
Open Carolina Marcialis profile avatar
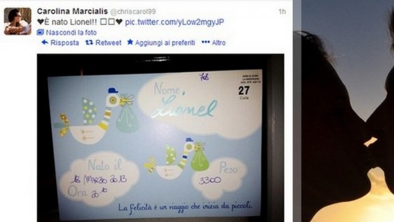click(18, 21)
